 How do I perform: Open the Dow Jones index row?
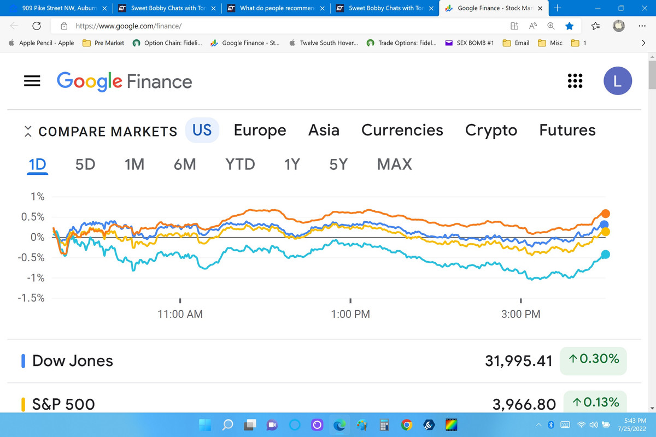[x=324, y=361]
